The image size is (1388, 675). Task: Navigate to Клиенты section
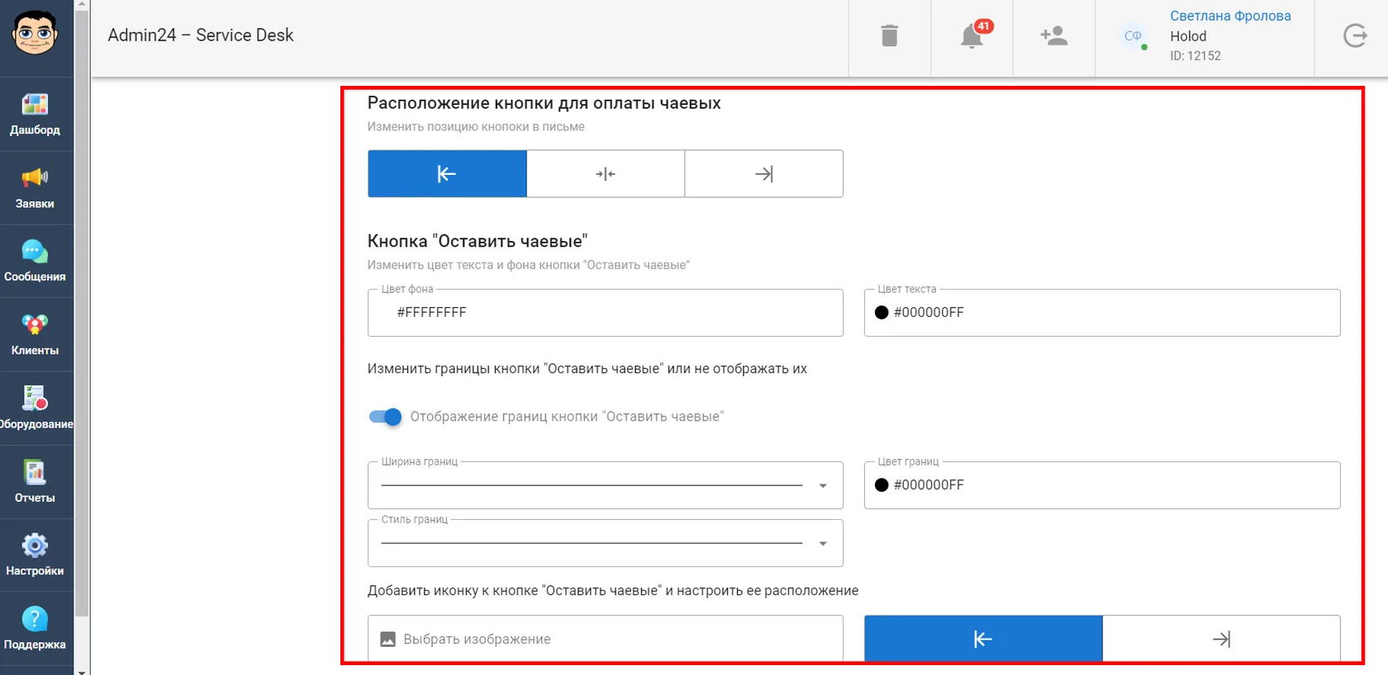[x=35, y=334]
